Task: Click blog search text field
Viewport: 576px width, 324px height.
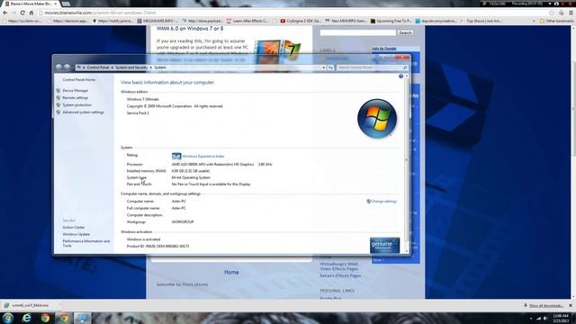Action: point(358,32)
